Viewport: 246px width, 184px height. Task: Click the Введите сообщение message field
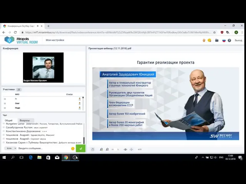(x=44, y=148)
